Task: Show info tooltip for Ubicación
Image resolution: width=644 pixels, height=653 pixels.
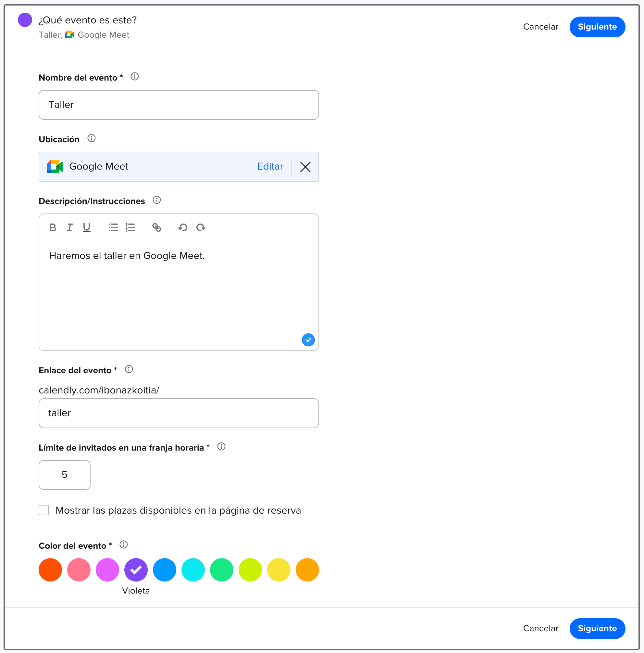Action: point(92,138)
